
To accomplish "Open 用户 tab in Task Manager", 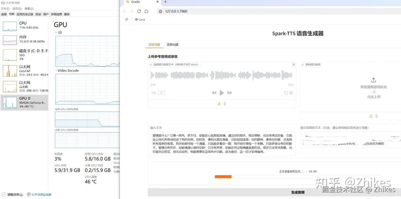I will click(x=46, y=14).
